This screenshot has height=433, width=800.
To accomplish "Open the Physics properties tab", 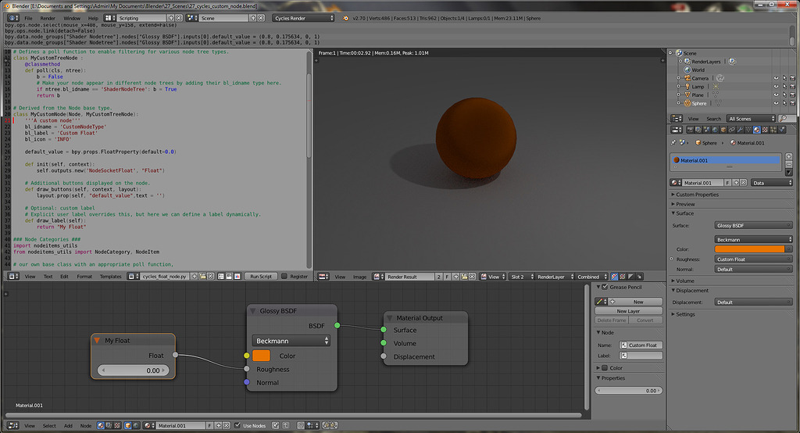I will (781, 130).
